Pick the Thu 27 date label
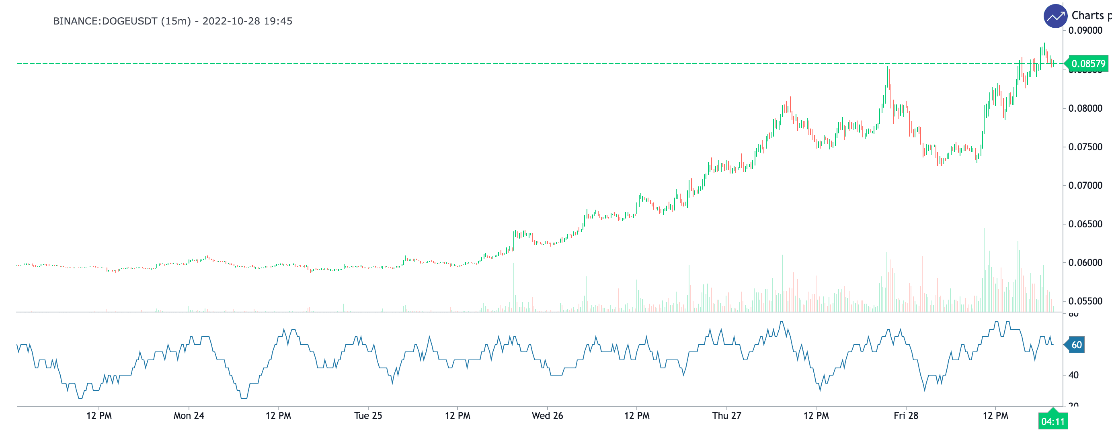 click(726, 416)
